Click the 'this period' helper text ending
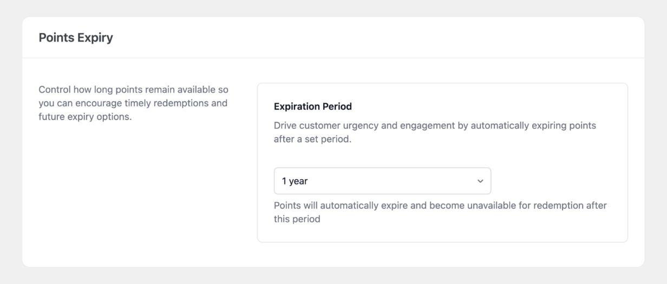 pos(297,219)
